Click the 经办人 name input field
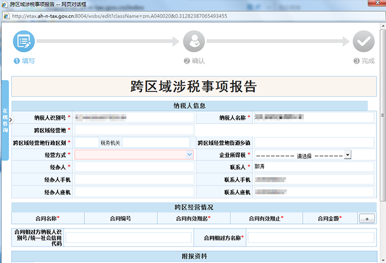 (x=134, y=167)
